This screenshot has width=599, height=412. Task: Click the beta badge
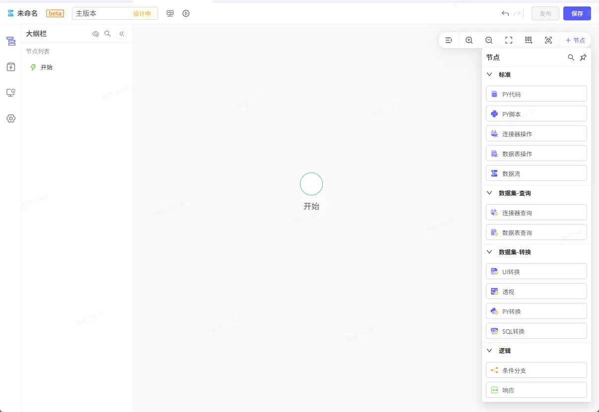tap(55, 13)
